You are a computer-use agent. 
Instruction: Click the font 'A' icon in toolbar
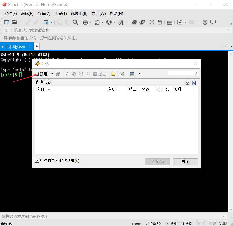click(121, 22)
